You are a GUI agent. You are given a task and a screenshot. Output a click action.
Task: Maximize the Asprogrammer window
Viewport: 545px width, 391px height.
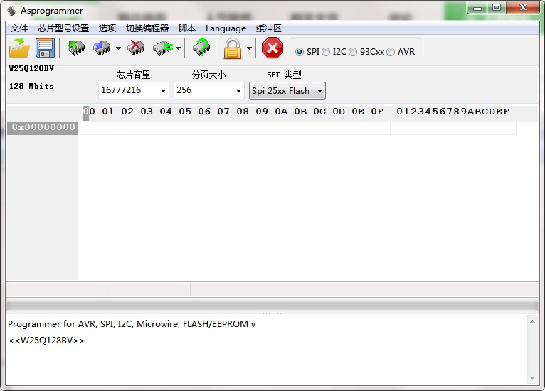tap(497, 8)
